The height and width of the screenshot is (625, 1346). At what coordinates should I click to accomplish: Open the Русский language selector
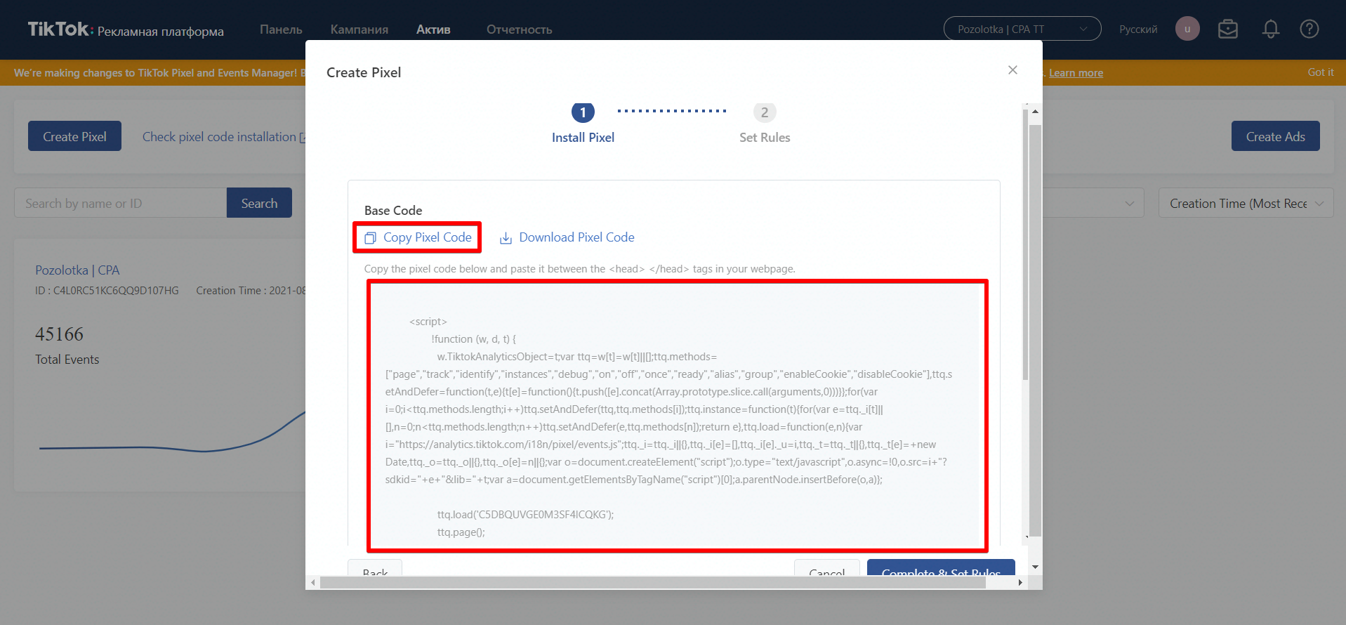click(x=1138, y=29)
